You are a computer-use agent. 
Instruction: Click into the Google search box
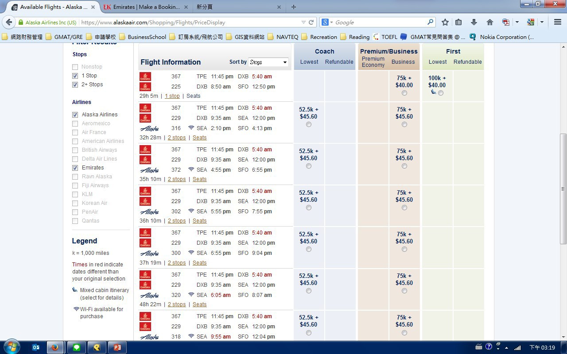tap(380, 22)
